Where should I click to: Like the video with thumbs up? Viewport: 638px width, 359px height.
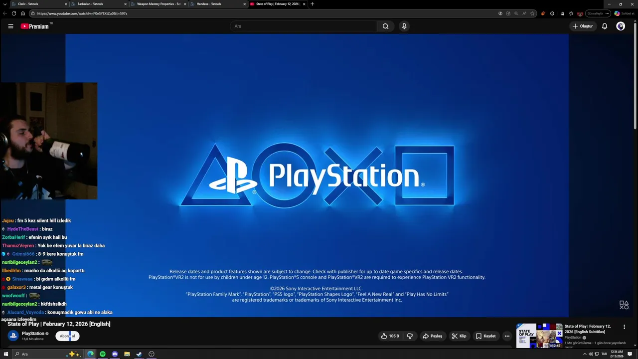coord(390,336)
